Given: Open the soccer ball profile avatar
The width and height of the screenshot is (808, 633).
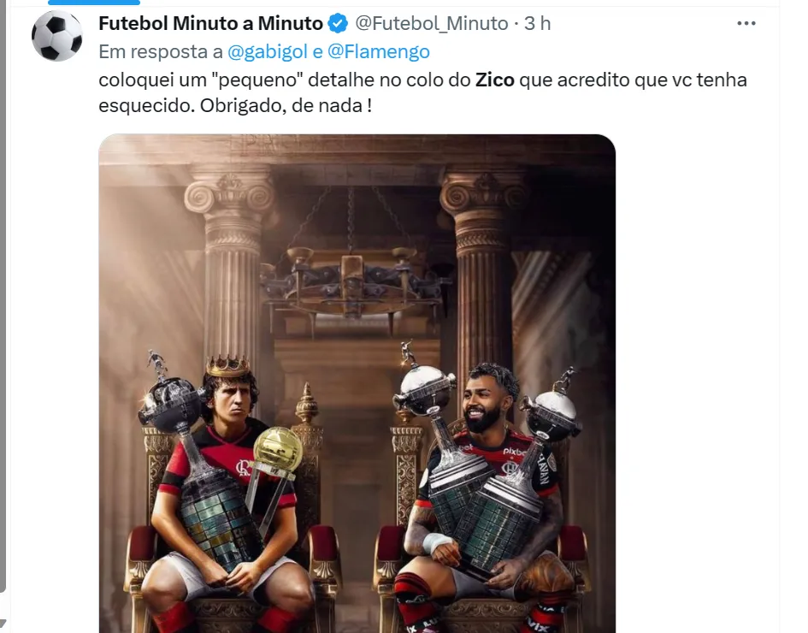Looking at the screenshot, I should point(56,36).
